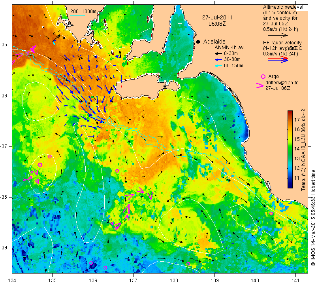316x285 pixels.
Task: Click the 17 value on temperature scale
Action: (297, 120)
